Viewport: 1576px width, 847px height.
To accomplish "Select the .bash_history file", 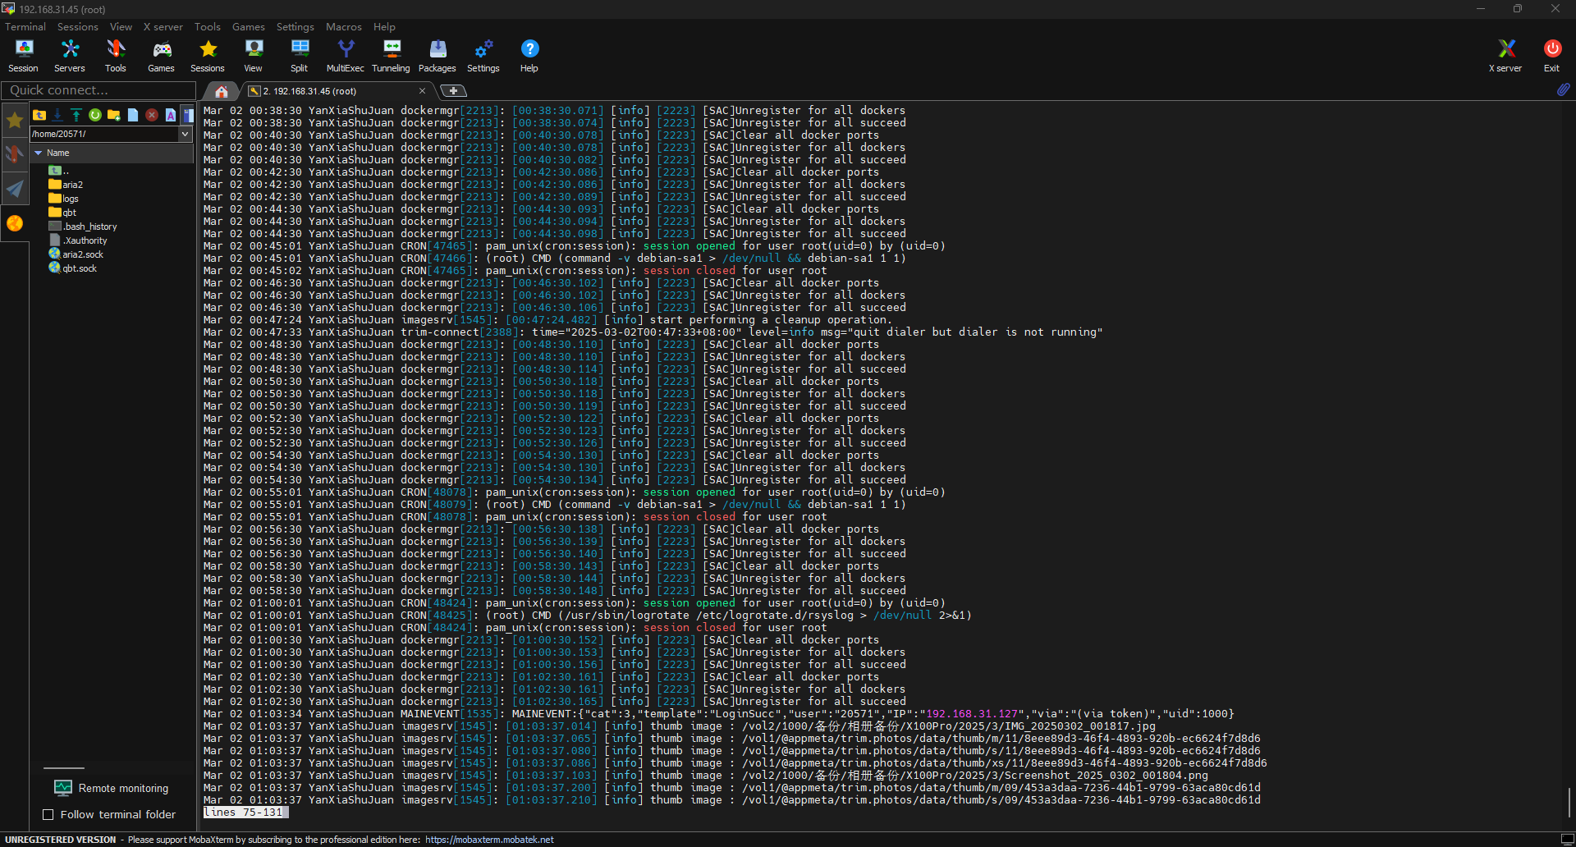I will click(x=83, y=227).
